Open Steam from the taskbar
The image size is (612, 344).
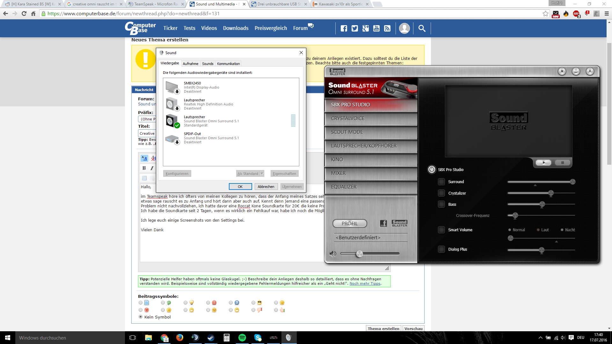(x=211, y=338)
